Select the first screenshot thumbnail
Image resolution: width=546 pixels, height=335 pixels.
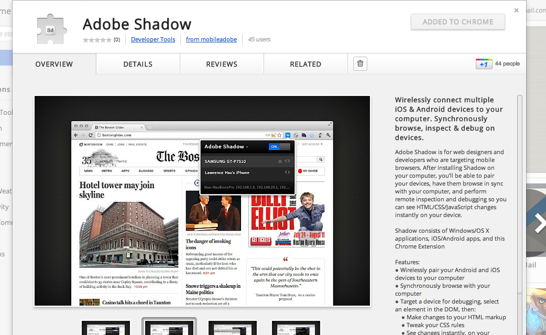pos(106,328)
